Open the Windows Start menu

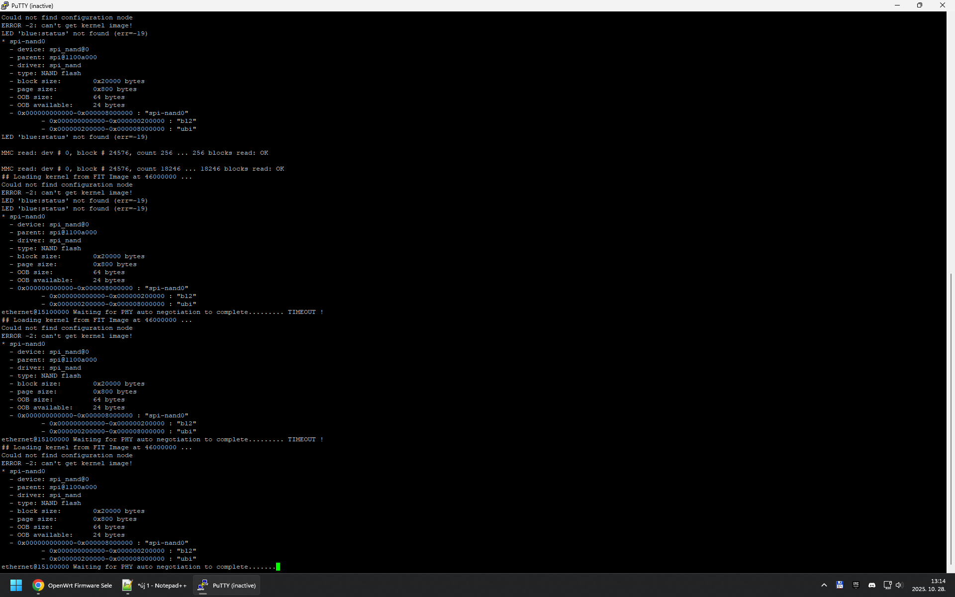[x=16, y=585]
